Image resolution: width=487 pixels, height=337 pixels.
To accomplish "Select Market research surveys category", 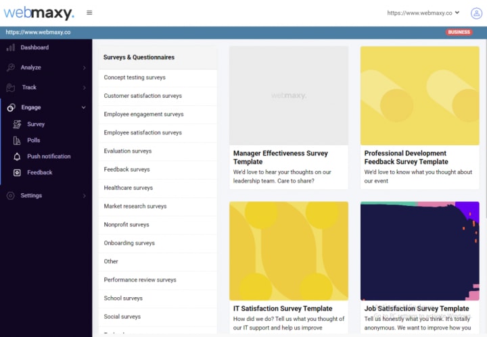I will [158, 206].
